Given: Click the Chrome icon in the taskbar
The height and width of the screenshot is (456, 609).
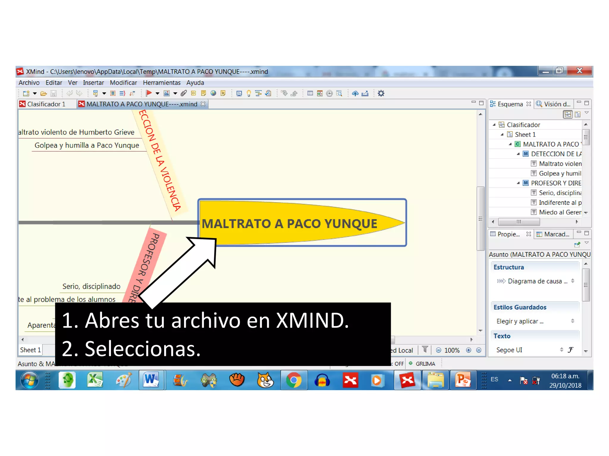Looking at the screenshot, I should [294, 380].
